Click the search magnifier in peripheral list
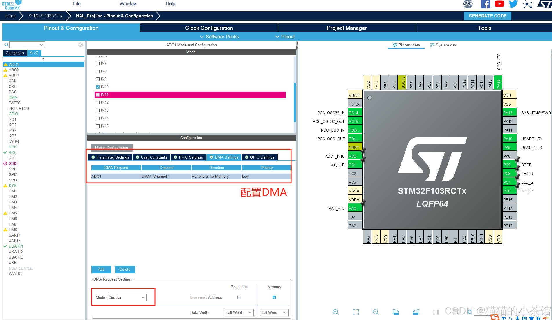Screen dimensions: 552x320 [x=6, y=45]
